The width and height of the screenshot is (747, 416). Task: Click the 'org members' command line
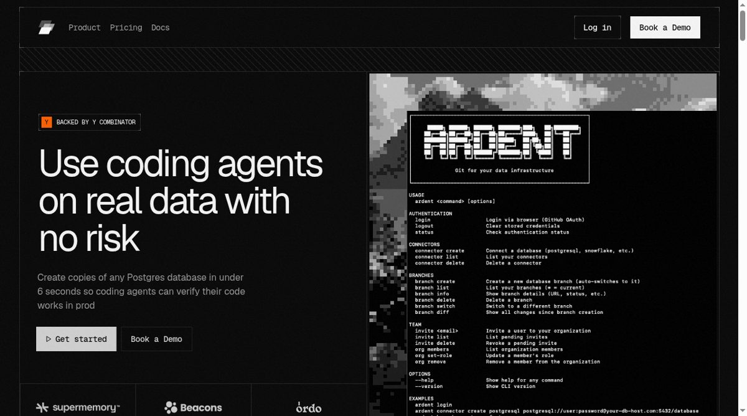489,349
